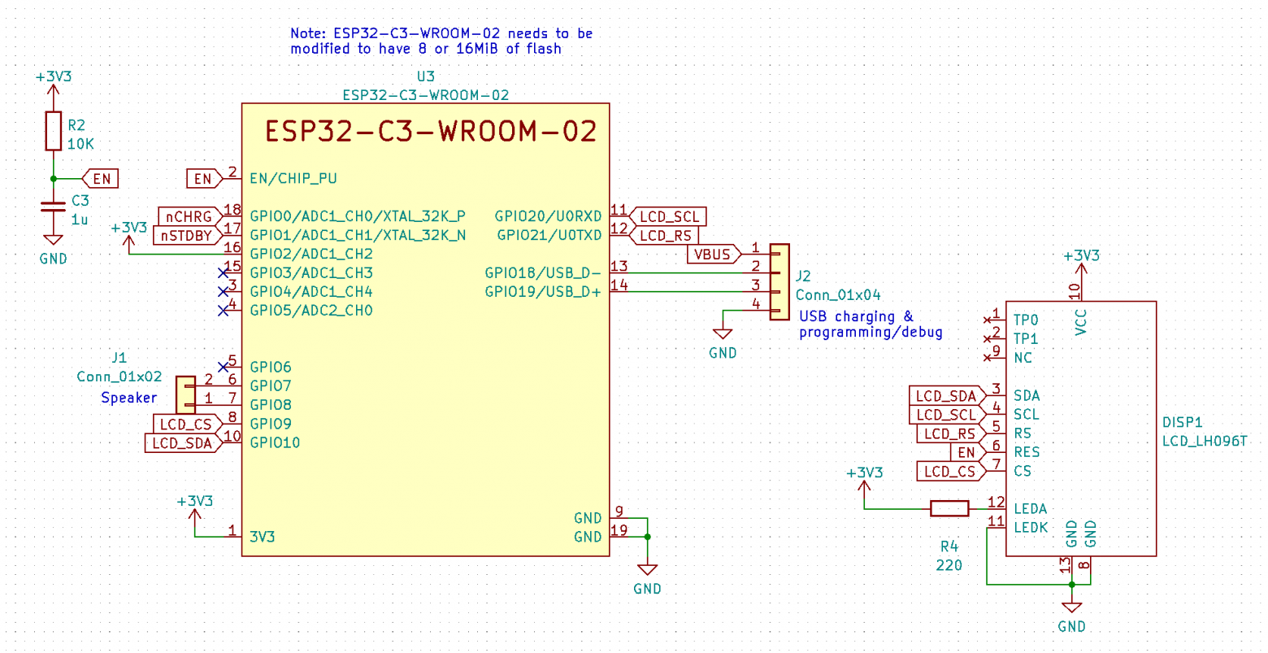Select the VBUS net label
The height and width of the screenshot is (653, 1268).
click(713, 254)
